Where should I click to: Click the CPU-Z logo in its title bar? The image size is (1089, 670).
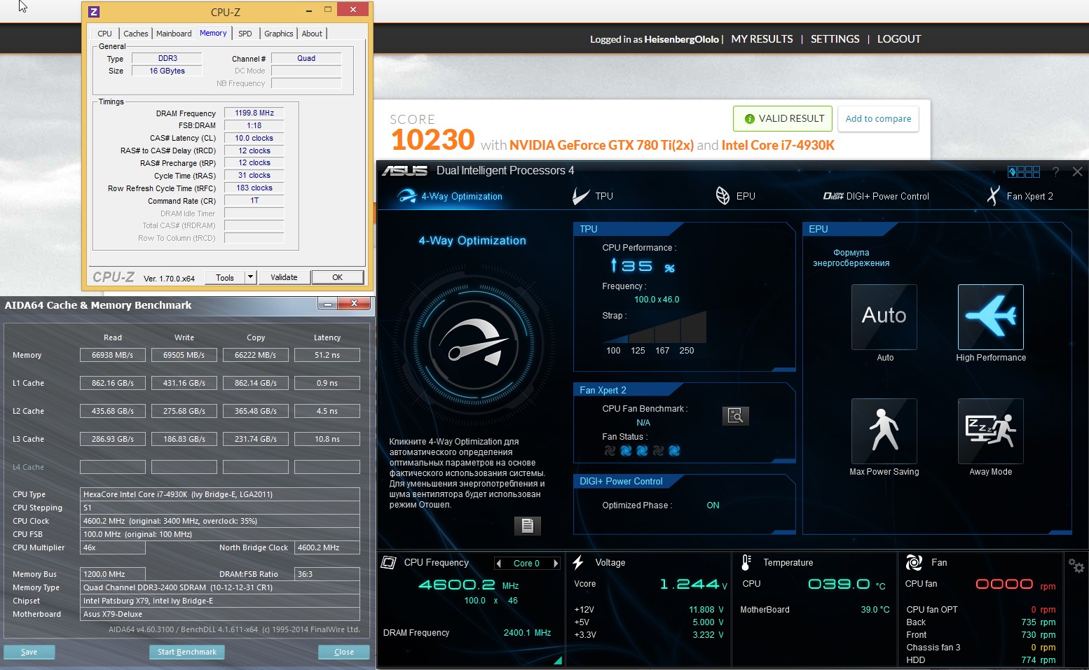coord(95,11)
